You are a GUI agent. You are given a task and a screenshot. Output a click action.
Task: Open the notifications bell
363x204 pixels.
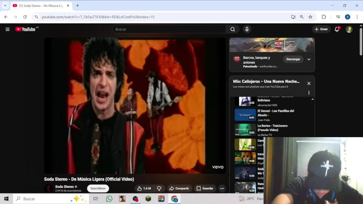point(337,29)
